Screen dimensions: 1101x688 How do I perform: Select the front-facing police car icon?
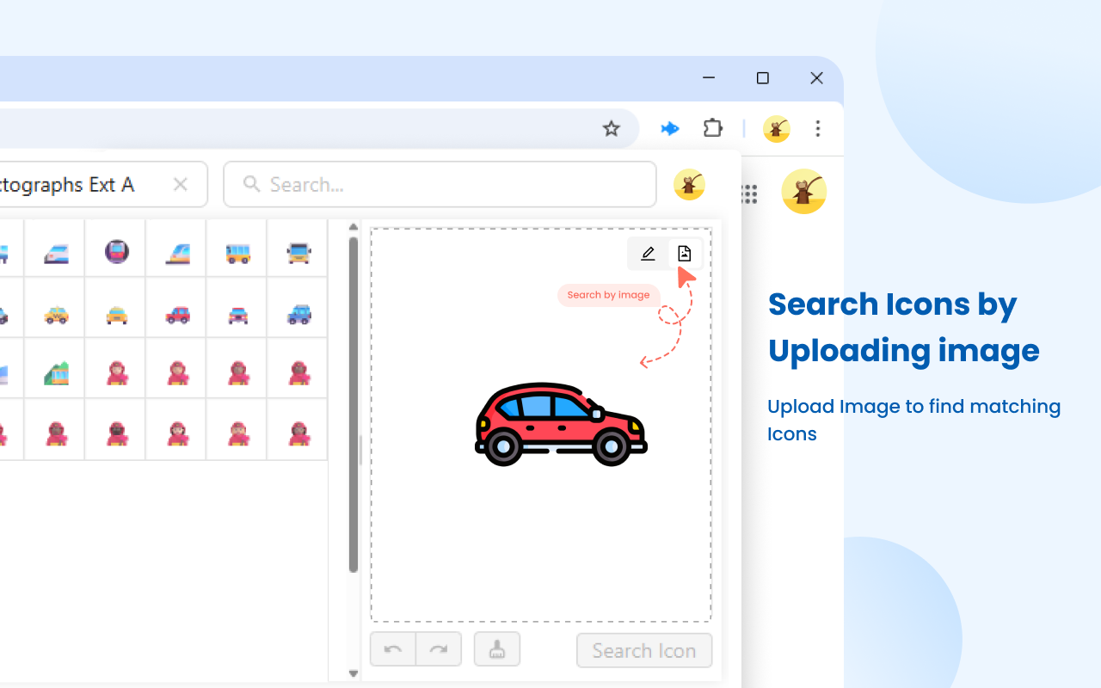click(238, 315)
